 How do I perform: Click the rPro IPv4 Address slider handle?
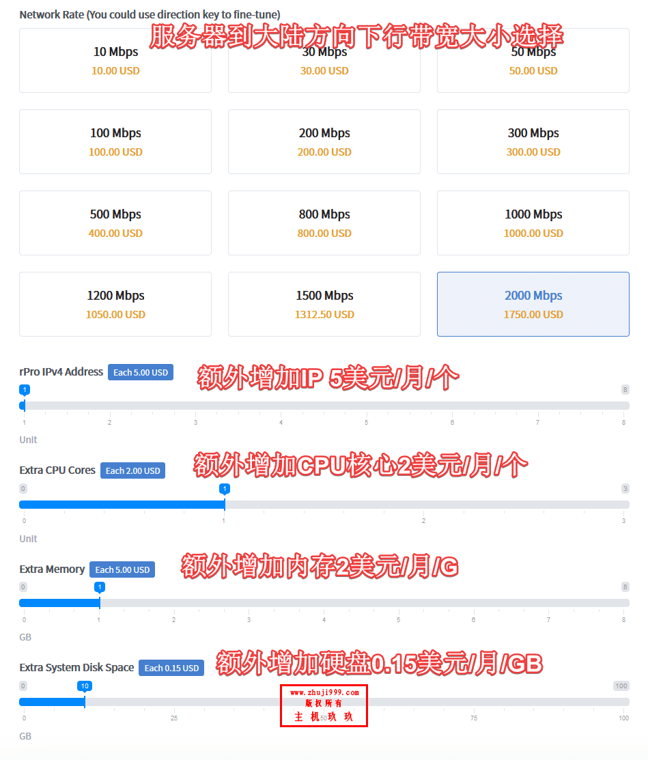24,406
